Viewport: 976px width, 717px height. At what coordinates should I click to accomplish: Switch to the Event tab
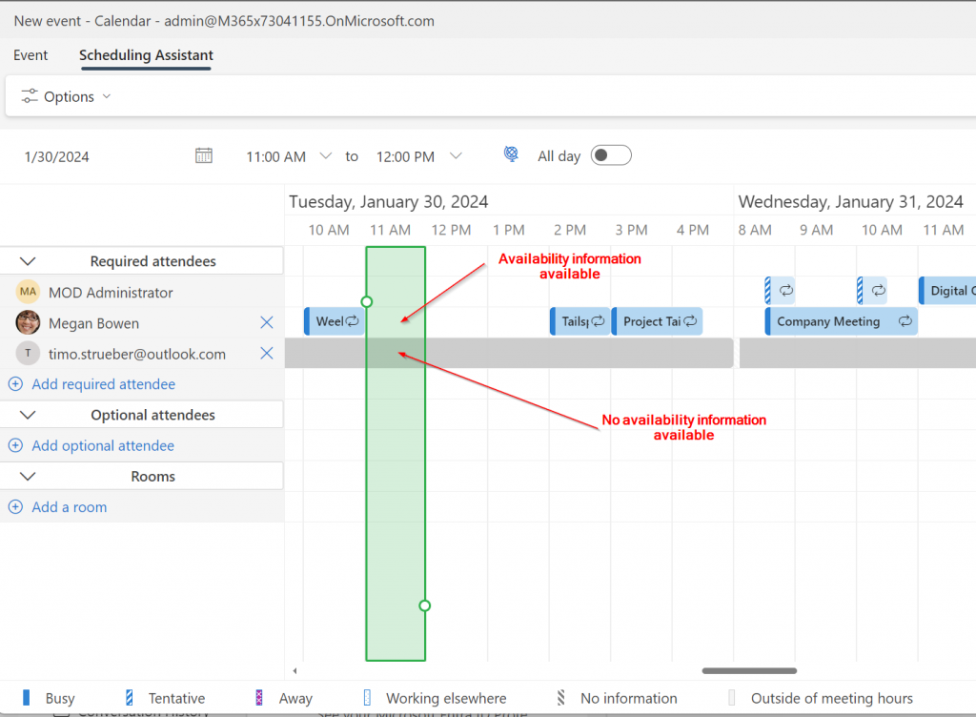pos(30,55)
